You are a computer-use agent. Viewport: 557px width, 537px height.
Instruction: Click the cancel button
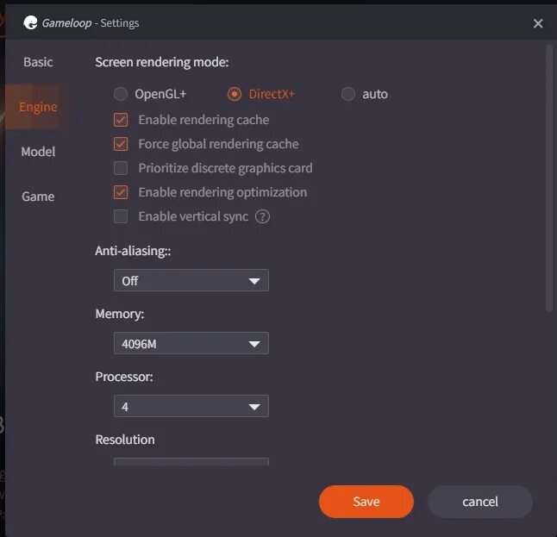point(480,502)
